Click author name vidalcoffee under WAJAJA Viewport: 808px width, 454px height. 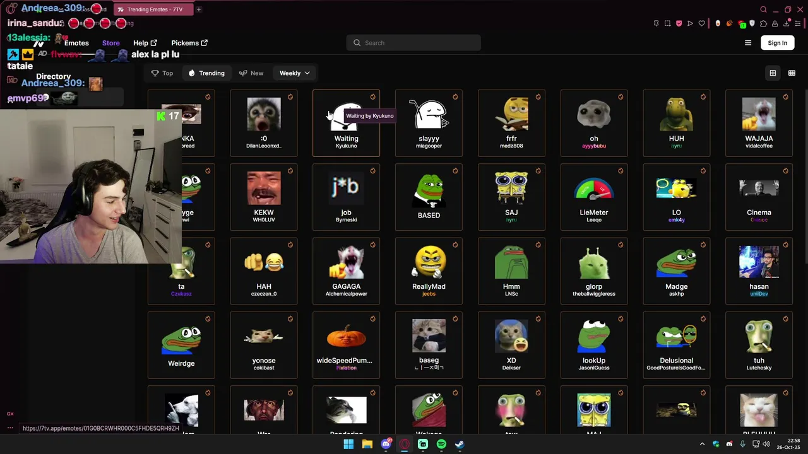coord(759,146)
